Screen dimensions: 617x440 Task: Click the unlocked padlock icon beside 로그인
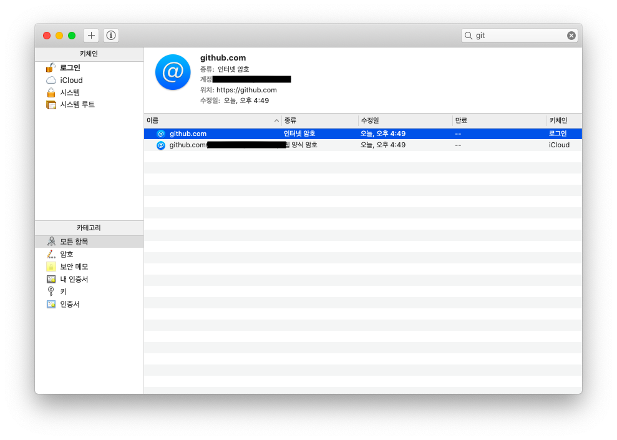51,67
